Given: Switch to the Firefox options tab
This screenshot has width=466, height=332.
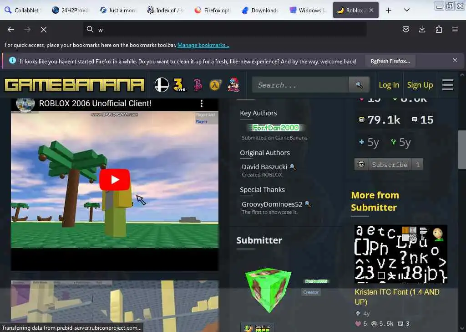Looking at the screenshot, I should (213, 10).
